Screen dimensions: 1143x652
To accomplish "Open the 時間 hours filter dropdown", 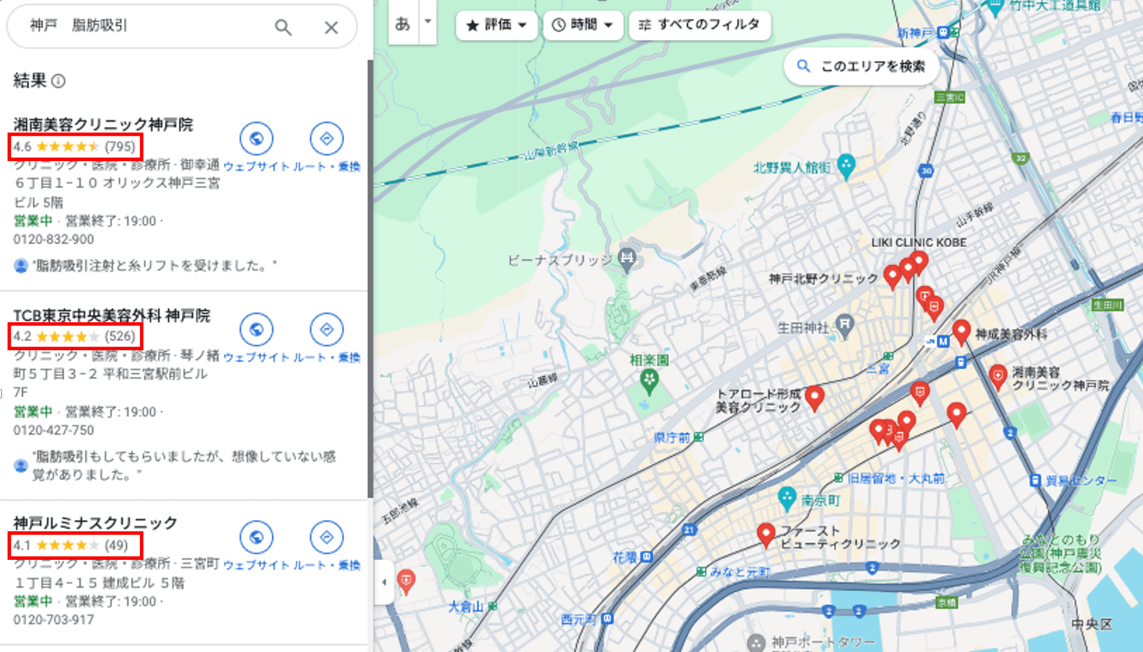I will [x=583, y=25].
